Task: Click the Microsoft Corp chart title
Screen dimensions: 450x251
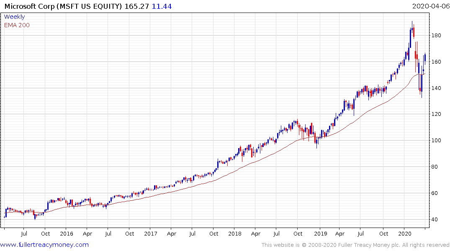Action: tap(63, 6)
